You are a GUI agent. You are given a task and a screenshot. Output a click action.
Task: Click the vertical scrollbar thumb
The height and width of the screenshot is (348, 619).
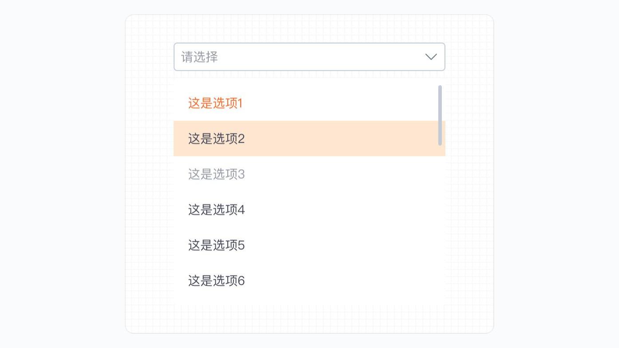(x=440, y=115)
